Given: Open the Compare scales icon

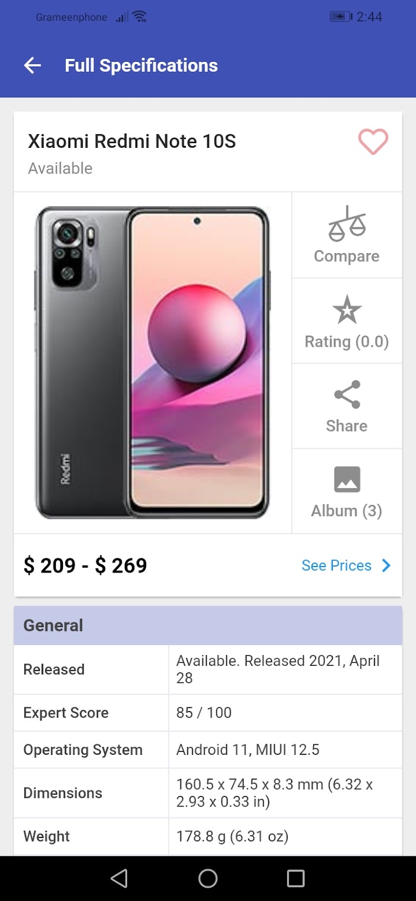Looking at the screenshot, I should pyautogui.click(x=347, y=223).
